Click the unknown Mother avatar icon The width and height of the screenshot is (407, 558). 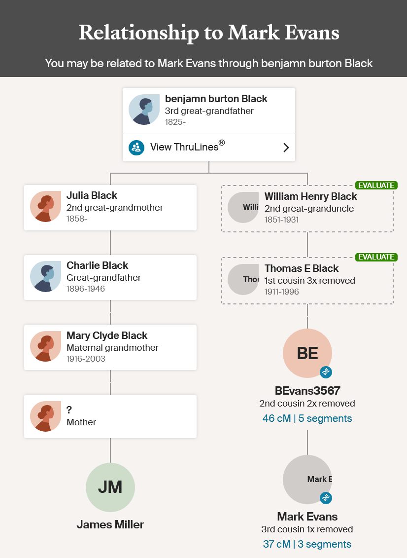pos(45,416)
